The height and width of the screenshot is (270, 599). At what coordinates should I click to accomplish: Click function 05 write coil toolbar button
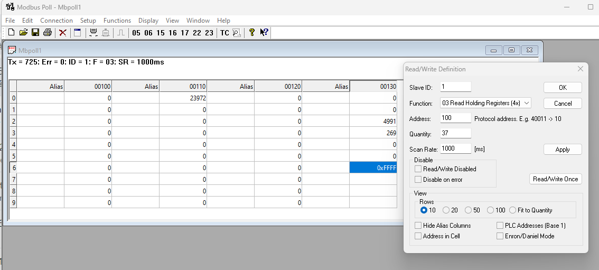(136, 33)
